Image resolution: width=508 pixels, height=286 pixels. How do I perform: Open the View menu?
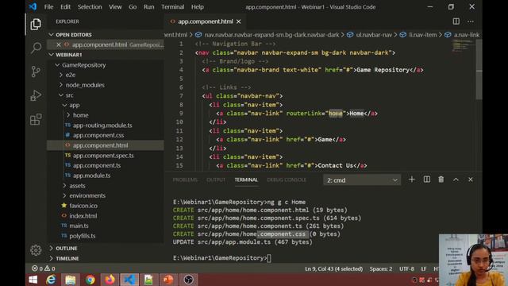coord(115,7)
